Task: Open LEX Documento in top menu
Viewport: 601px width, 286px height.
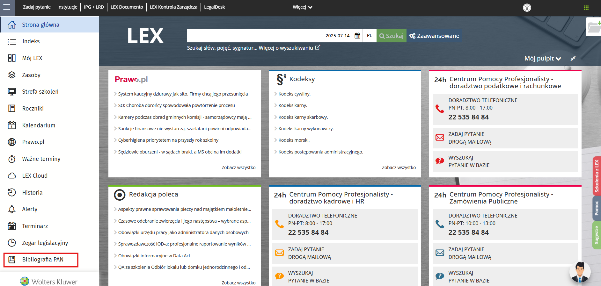Action: 127,7
